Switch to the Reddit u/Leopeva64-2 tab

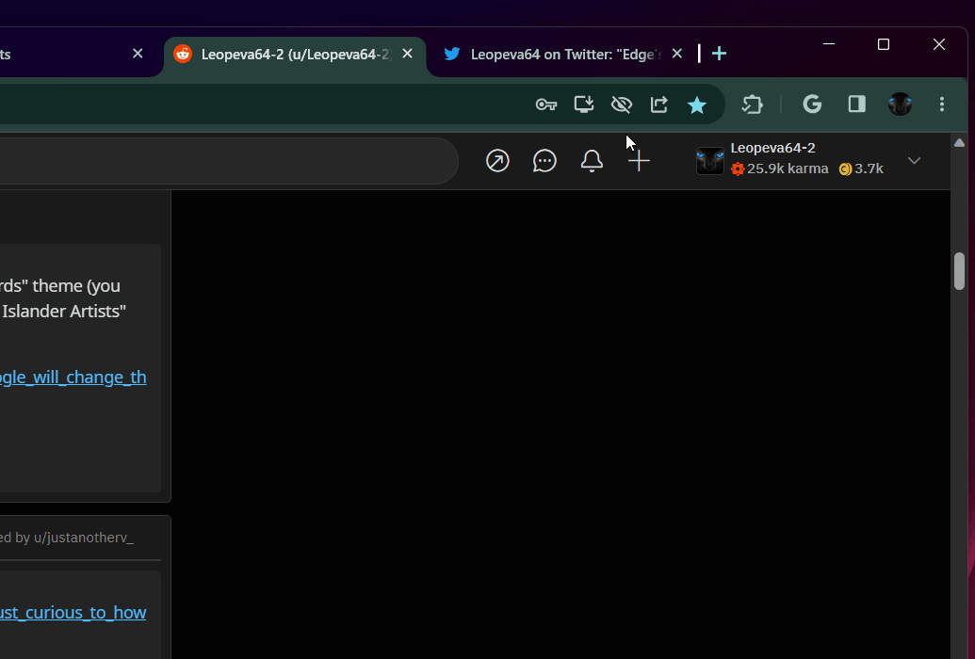pos(292,54)
